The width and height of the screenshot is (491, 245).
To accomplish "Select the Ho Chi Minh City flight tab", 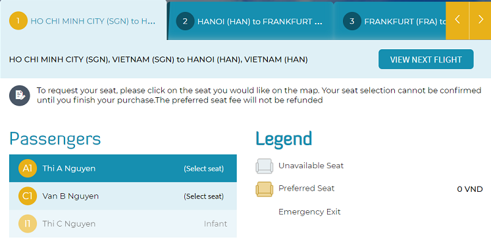I will click(x=83, y=20).
